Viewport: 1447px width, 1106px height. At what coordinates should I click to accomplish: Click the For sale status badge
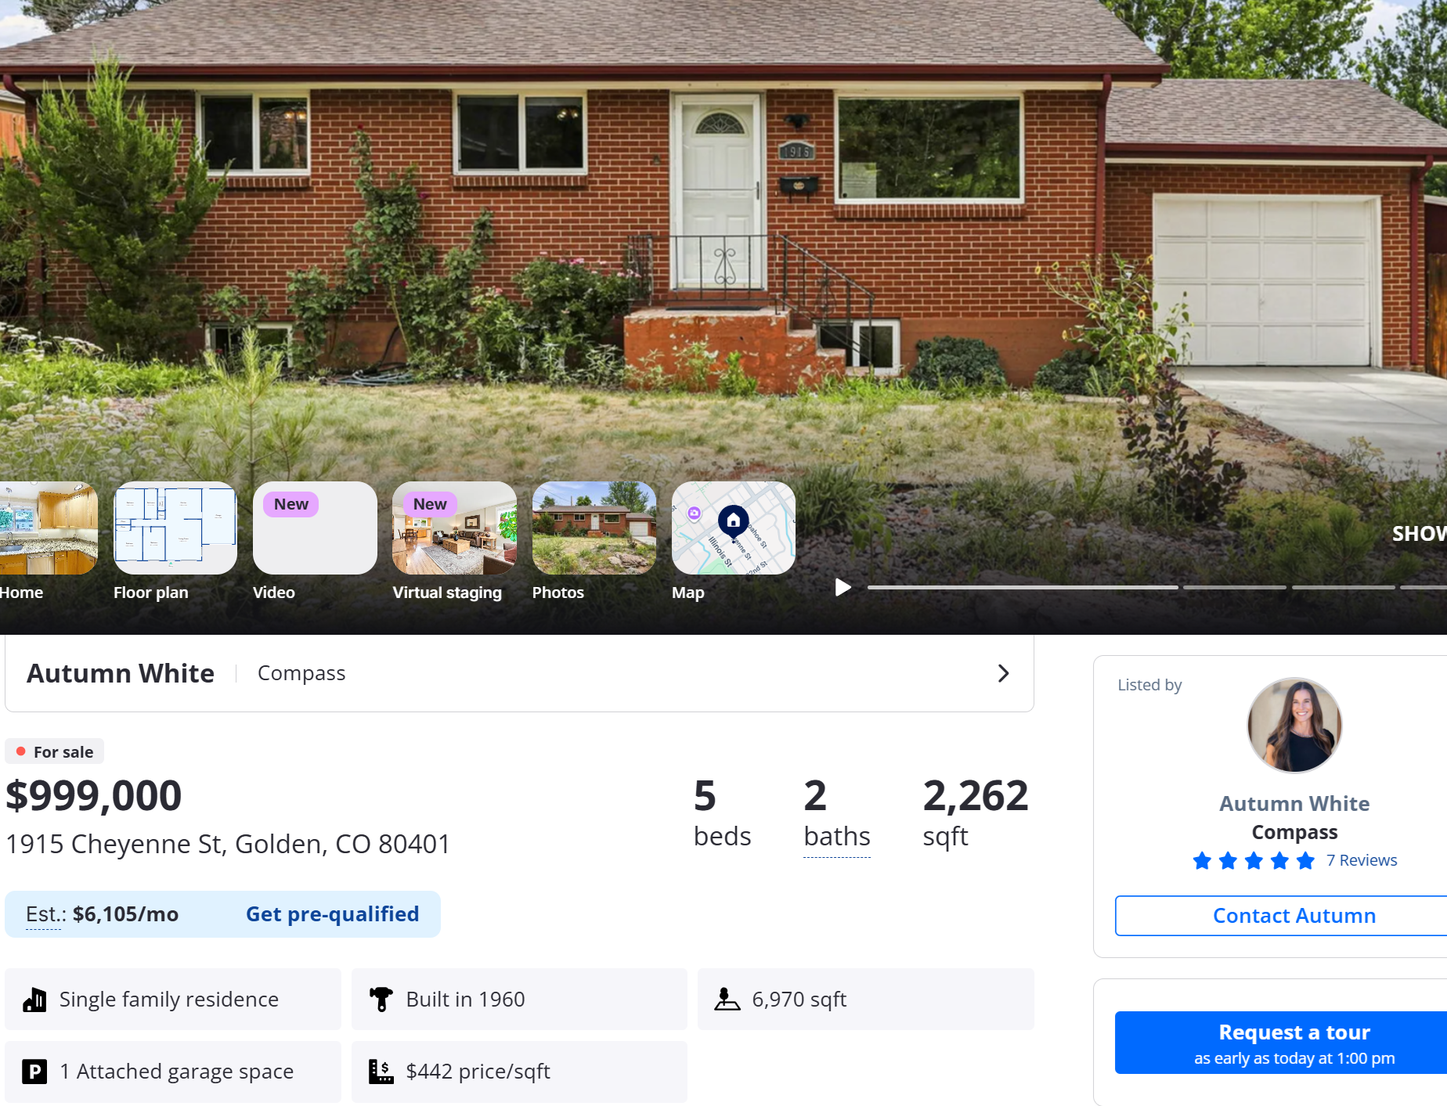[x=55, y=752]
